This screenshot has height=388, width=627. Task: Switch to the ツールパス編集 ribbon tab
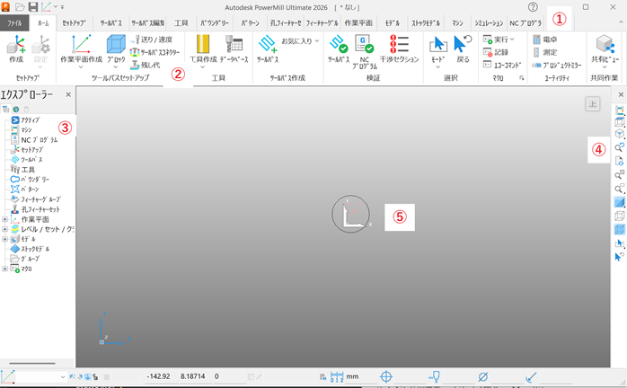pos(147,23)
